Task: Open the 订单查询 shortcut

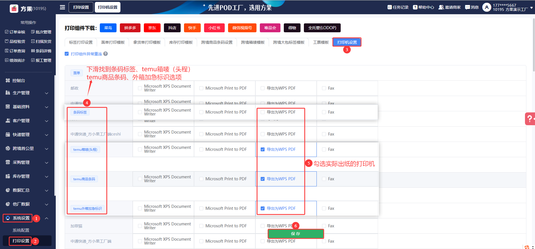Action: 15,51
